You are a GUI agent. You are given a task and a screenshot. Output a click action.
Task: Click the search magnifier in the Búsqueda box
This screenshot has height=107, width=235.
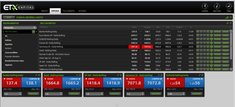click(x=34, y=27)
